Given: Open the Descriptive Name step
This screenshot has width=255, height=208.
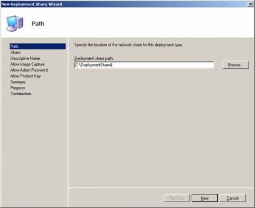Looking at the screenshot, I should [25, 58].
